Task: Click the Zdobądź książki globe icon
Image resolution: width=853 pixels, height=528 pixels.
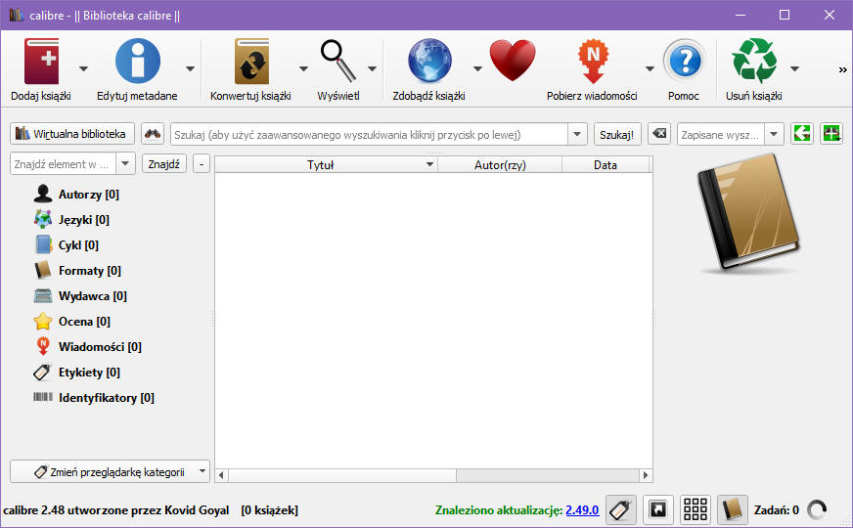Action: click(x=428, y=61)
